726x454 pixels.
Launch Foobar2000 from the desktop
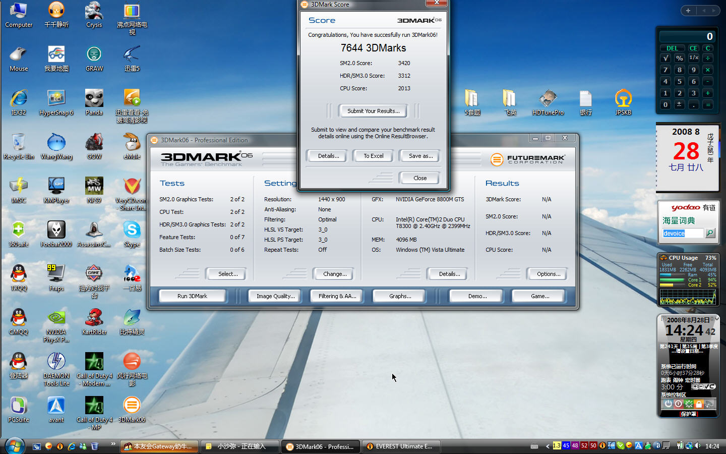pos(56,235)
